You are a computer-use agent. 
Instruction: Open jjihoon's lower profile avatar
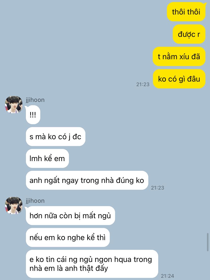tap(13, 206)
